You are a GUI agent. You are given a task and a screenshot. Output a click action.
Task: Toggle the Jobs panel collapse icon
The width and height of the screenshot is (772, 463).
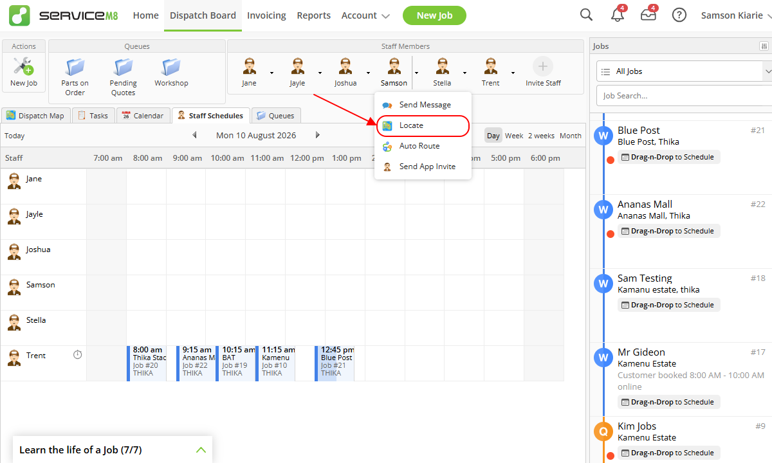point(764,46)
